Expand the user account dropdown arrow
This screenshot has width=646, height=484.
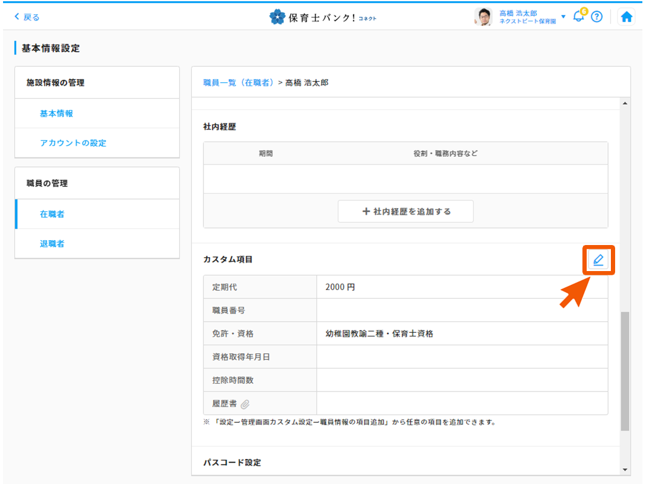tap(564, 16)
